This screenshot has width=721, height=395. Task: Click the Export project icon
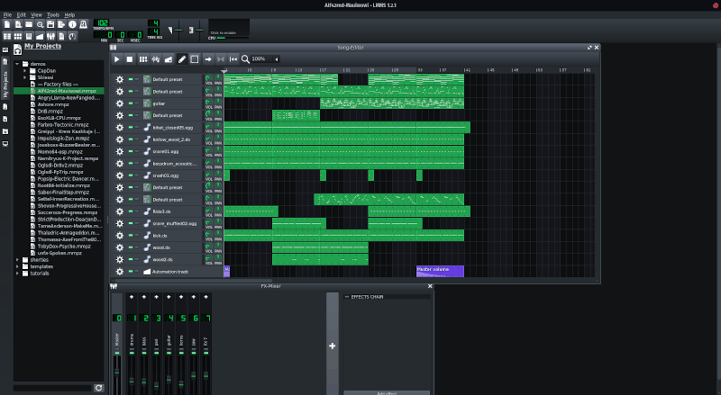coord(61,24)
